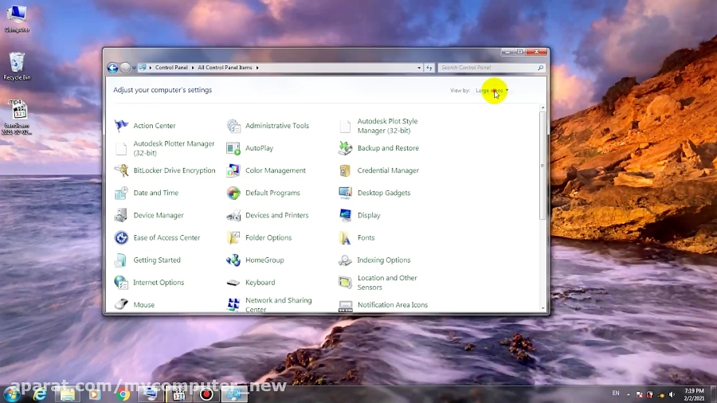Select the Computer desktop icon
717x403 pixels.
coord(17,18)
